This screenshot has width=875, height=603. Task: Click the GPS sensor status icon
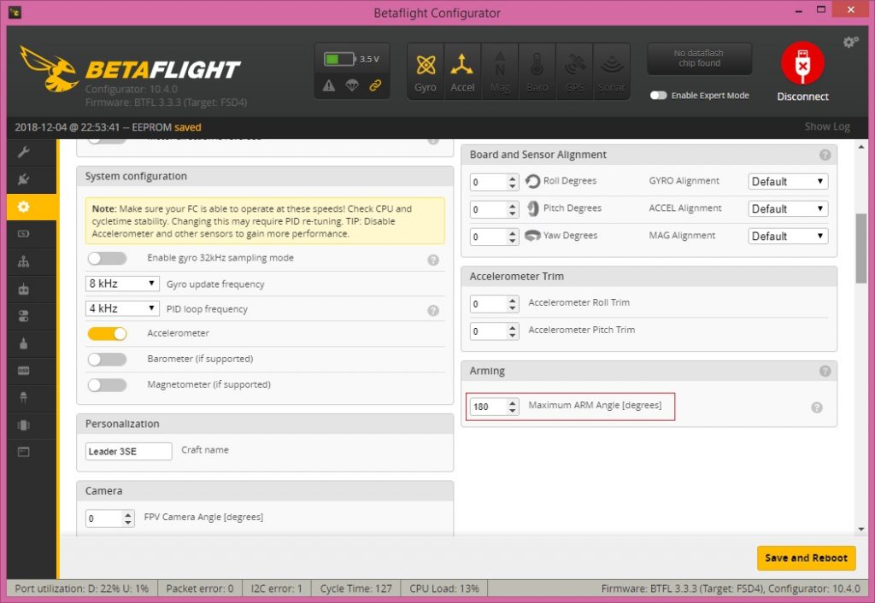pos(574,72)
